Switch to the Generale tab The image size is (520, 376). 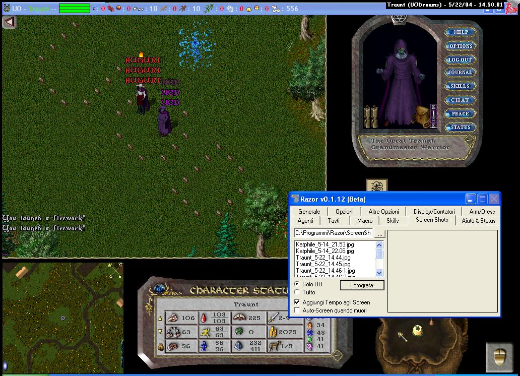point(309,211)
